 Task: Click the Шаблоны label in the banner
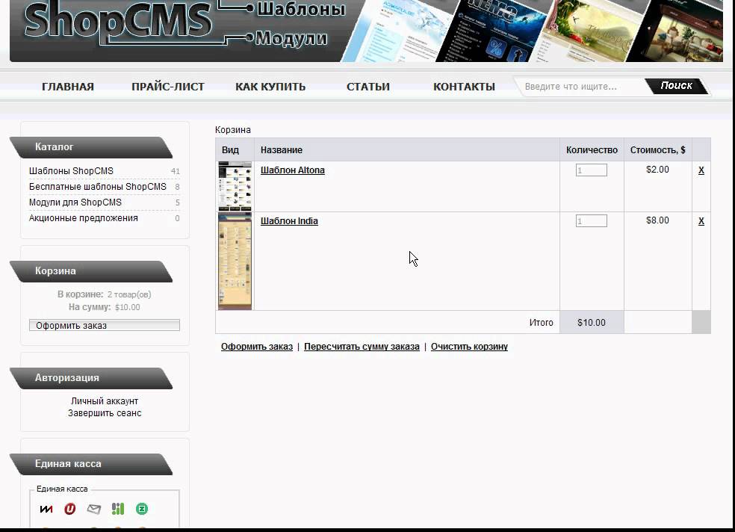coord(301,8)
